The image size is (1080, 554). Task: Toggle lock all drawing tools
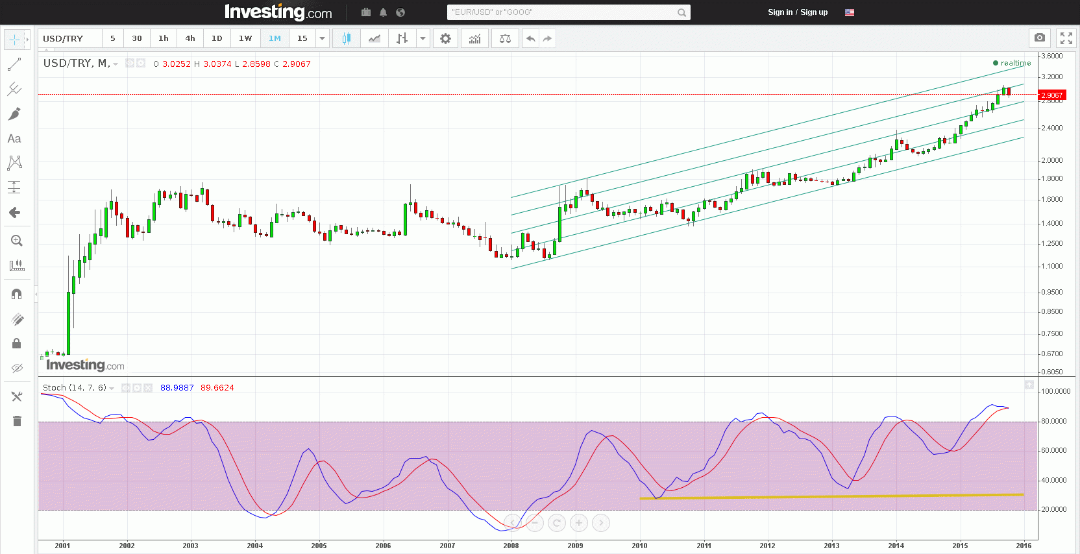(x=17, y=343)
